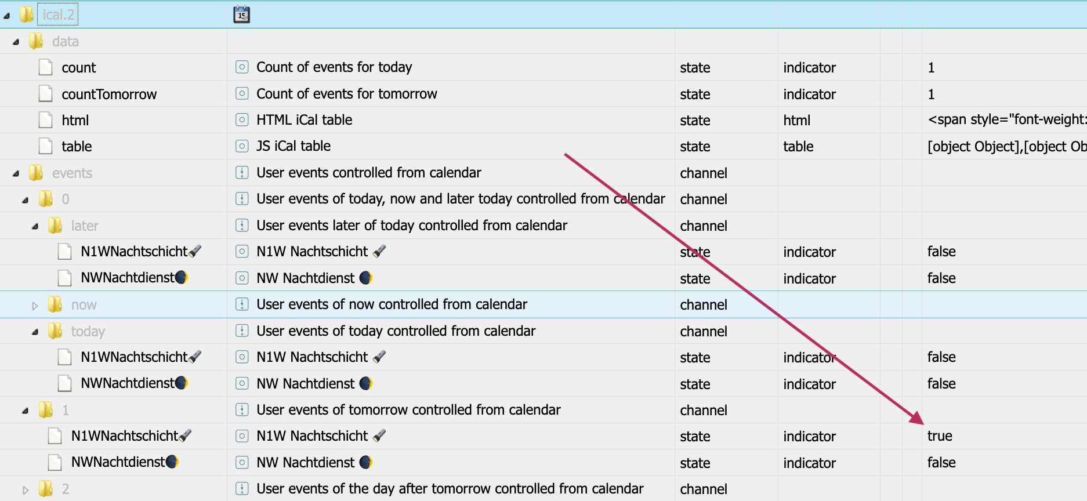Click channel icon beside User events controlled from calendar
The width and height of the screenshot is (1087, 501).
tap(242, 173)
